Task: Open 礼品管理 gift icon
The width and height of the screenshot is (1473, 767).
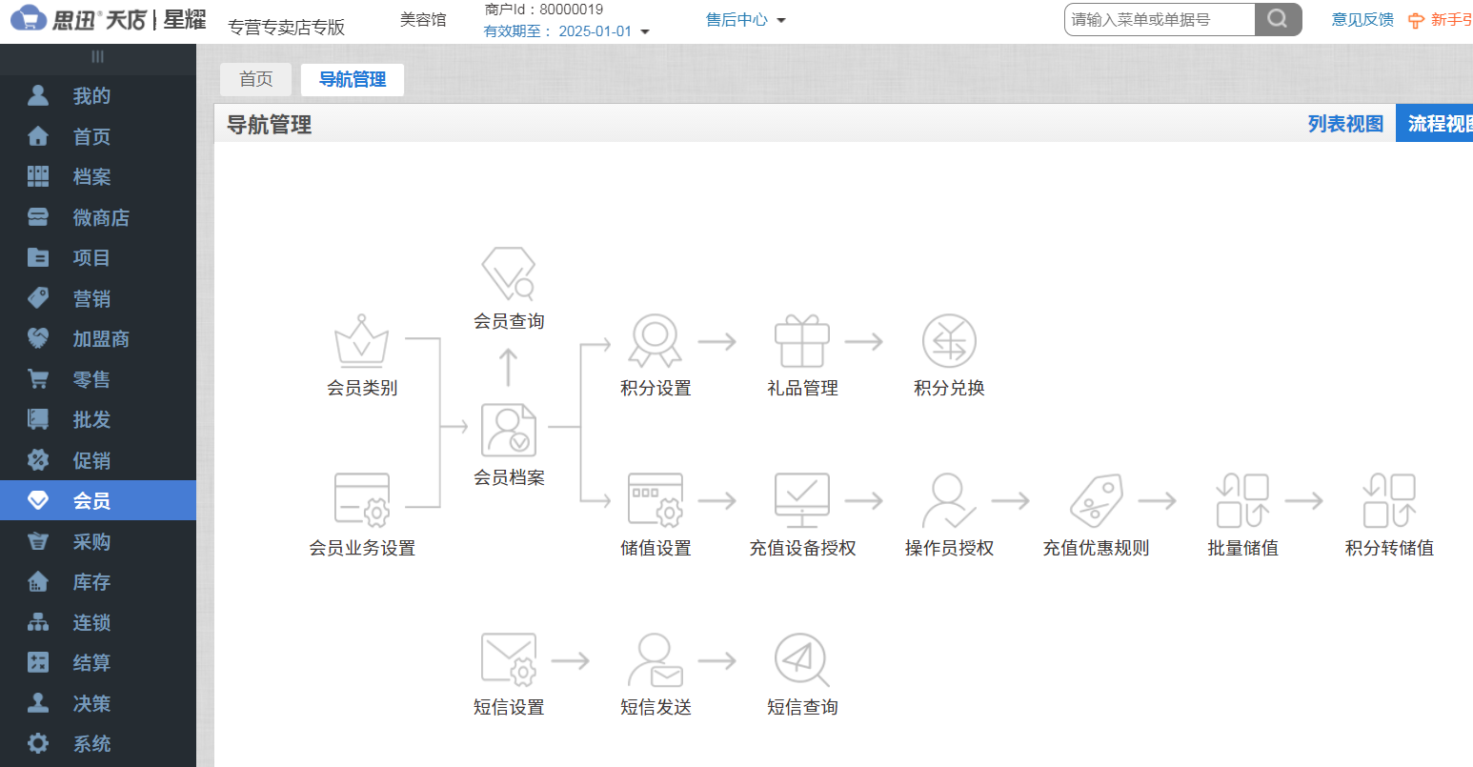Action: pos(801,341)
